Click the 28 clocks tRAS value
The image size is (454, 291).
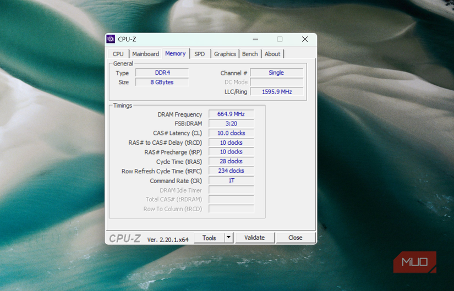tap(231, 161)
